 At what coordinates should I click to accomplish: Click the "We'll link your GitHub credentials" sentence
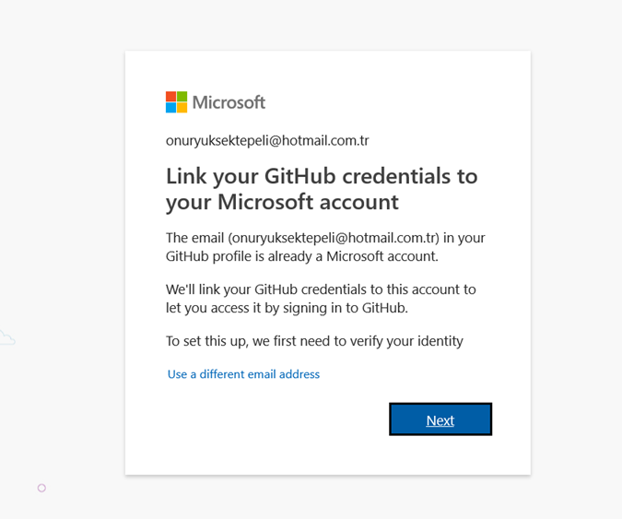[x=321, y=289]
